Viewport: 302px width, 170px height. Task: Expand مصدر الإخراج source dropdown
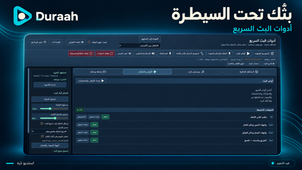[50, 131]
